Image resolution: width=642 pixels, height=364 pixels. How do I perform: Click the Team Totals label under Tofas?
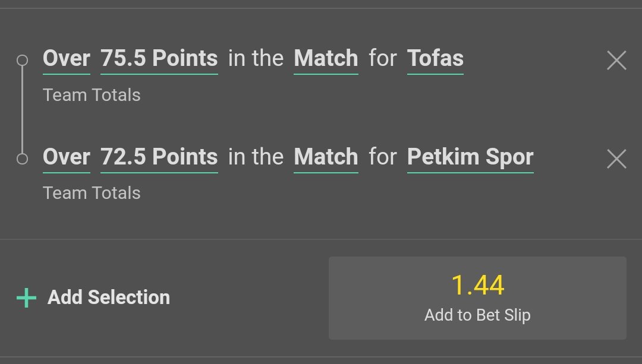pyautogui.click(x=92, y=95)
